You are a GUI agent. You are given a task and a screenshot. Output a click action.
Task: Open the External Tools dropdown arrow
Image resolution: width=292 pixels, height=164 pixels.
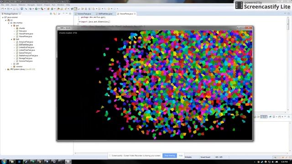pyautogui.click(x=45, y=9)
